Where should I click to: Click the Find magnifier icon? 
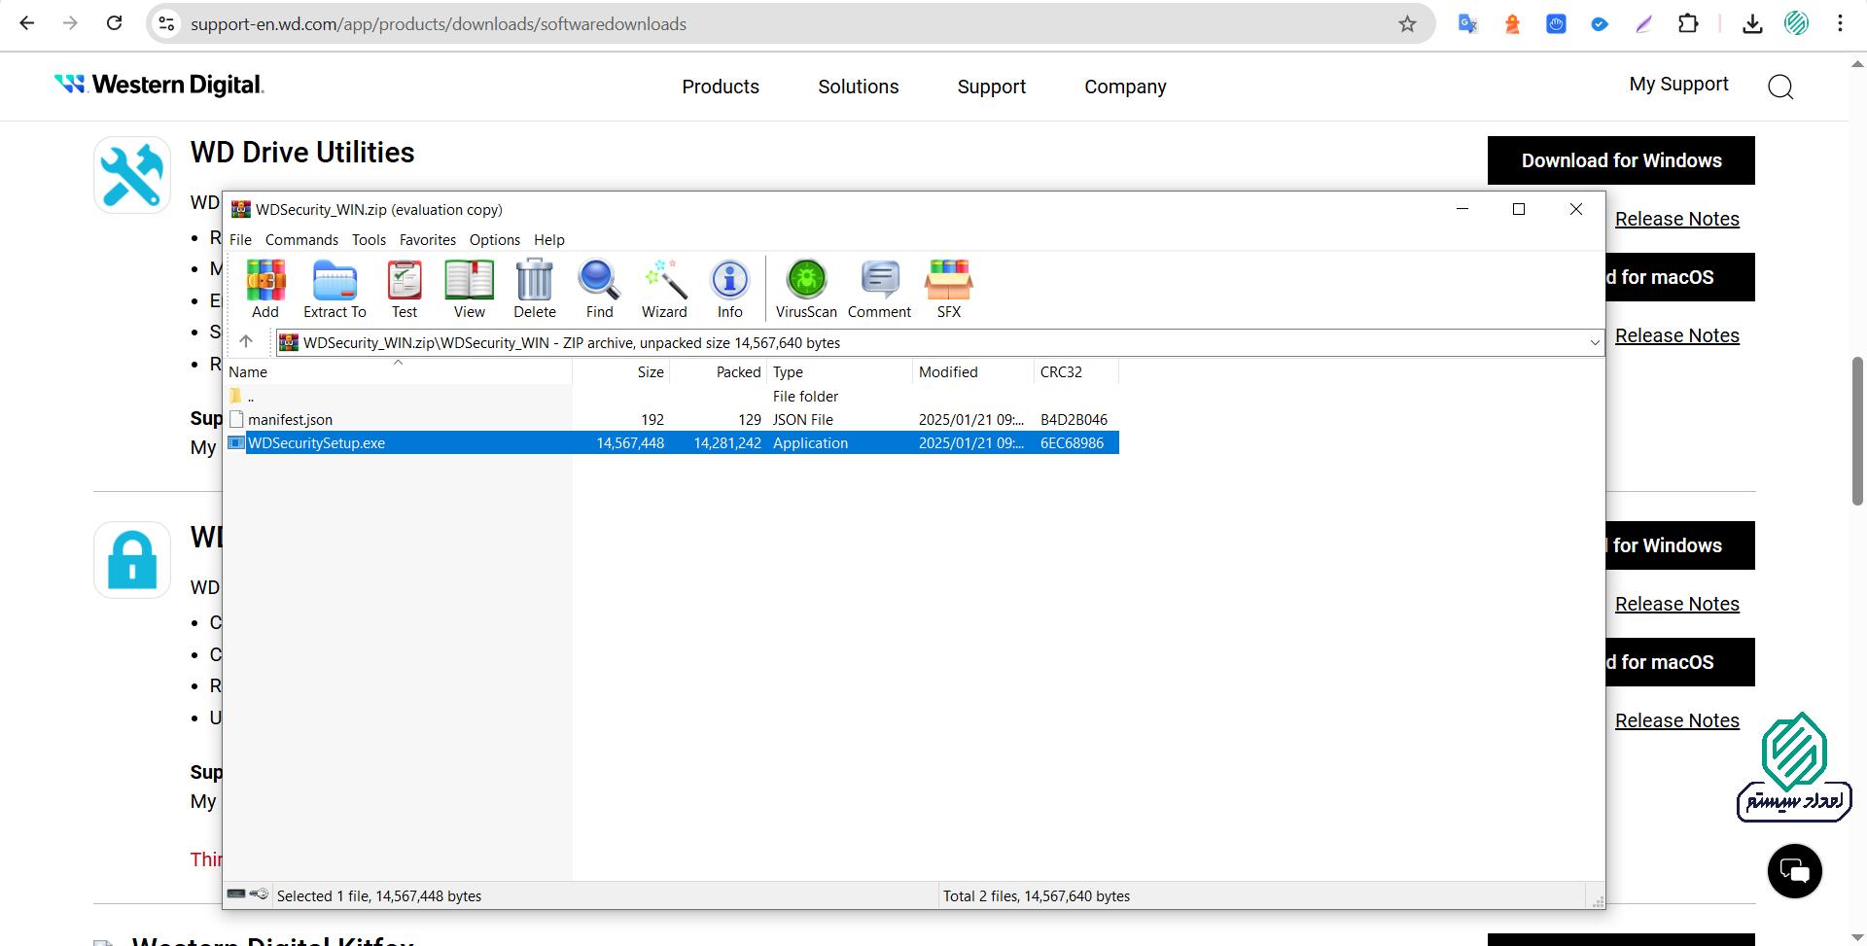point(599,289)
